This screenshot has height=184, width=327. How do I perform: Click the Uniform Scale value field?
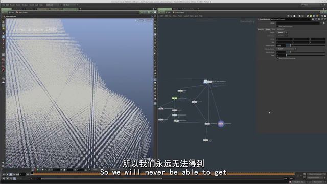coord(281,45)
